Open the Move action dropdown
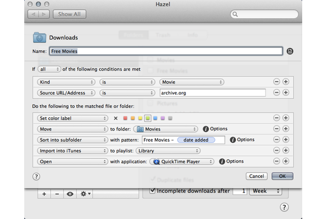 tap(72, 129)
